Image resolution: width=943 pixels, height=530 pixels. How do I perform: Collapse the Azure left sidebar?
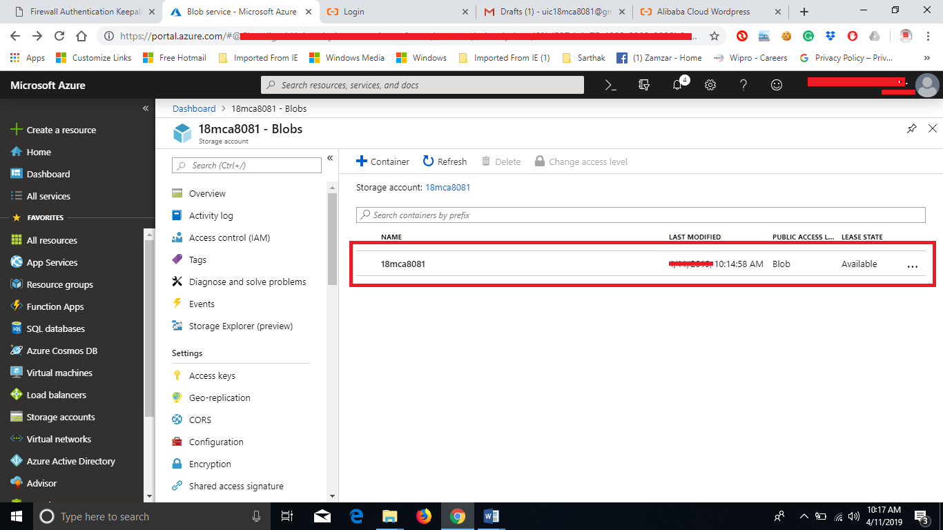146,108
